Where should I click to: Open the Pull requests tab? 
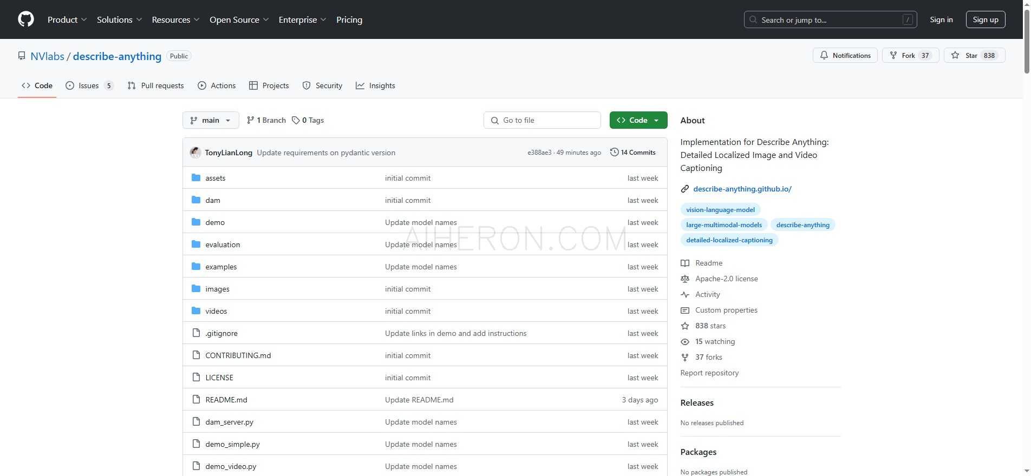pos(156,85)
